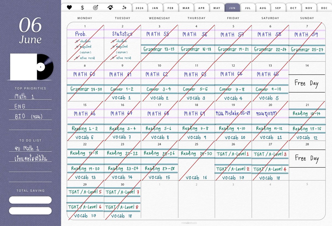The height and width of the screenshot is (226, 332).
Task: Switch to the OCT month tab
Action: click(x=294, y=8)
